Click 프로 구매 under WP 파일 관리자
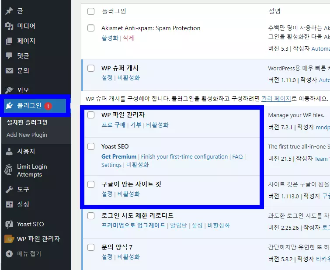Viewport: 330px width, 270px height. coord(114,125)
